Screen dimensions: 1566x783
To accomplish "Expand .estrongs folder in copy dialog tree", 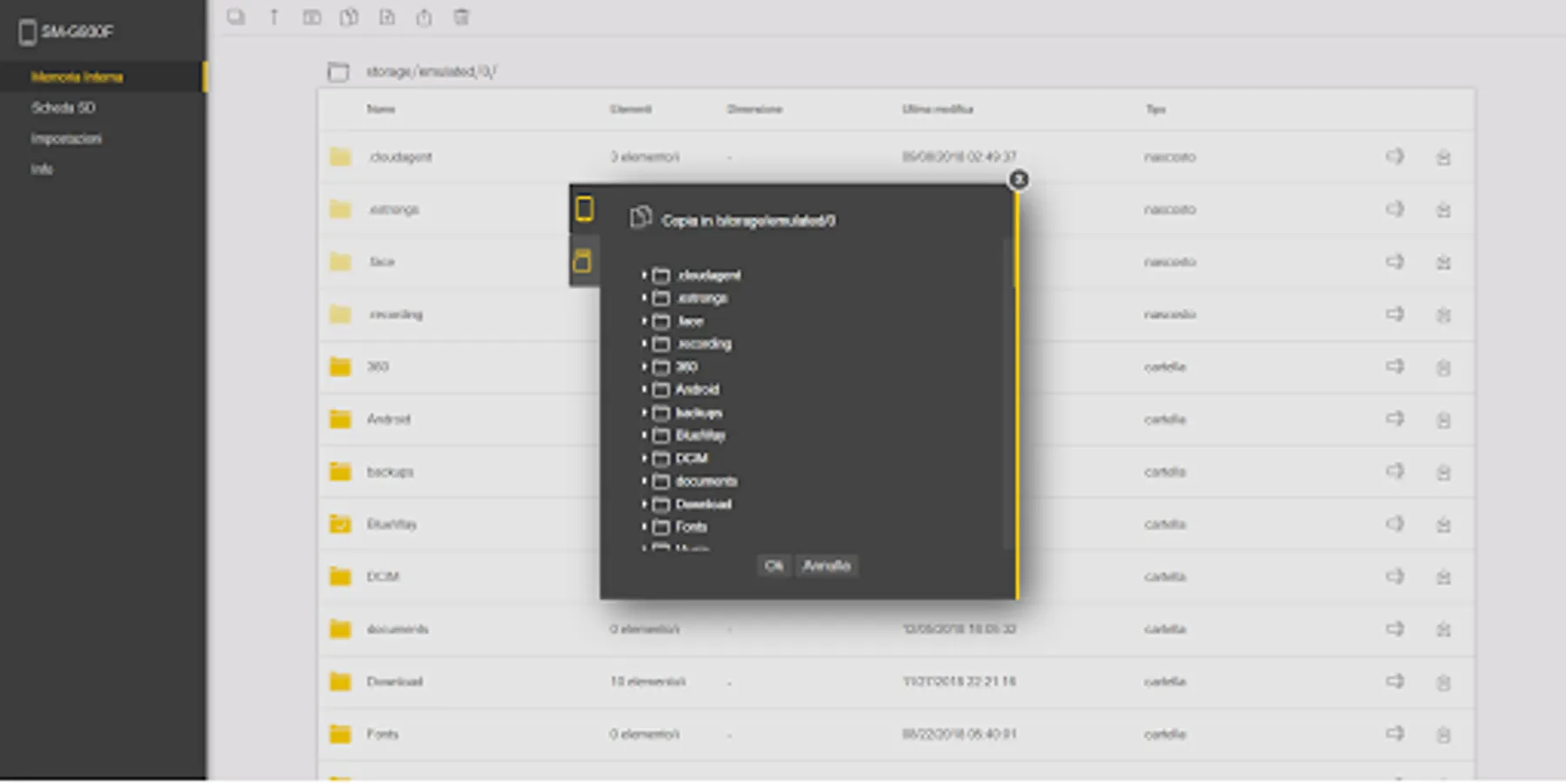I will [645, 298].
